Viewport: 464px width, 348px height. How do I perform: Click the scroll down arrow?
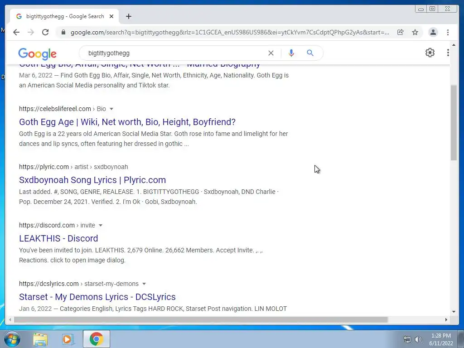[x=454, y=312]
